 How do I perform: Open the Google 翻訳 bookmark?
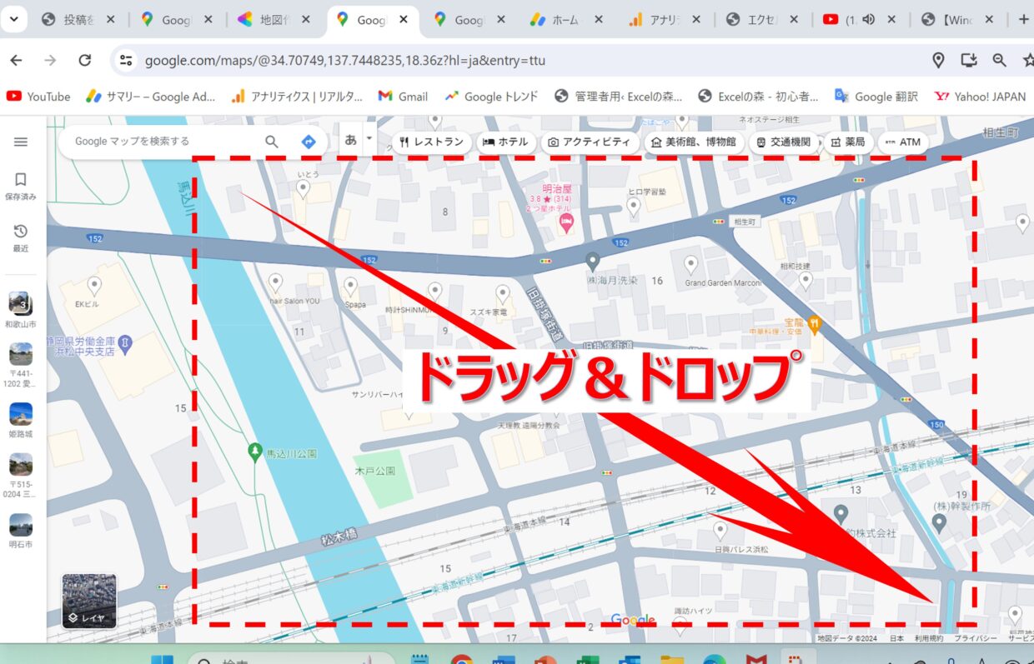[x=876, y=97]
